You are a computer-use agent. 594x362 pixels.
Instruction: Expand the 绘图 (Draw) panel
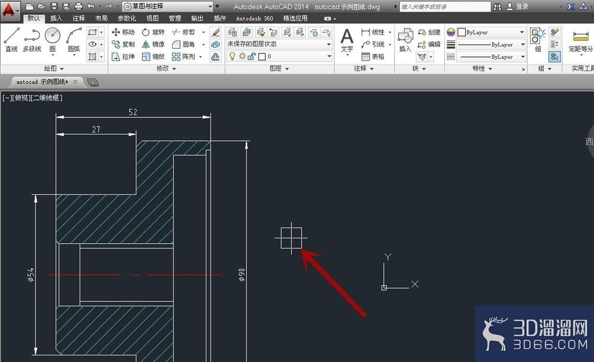click(54, 68)
